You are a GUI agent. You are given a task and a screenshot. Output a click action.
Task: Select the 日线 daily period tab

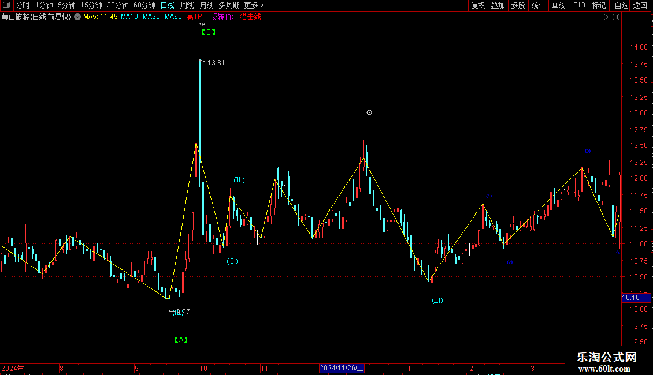(168, 5)
